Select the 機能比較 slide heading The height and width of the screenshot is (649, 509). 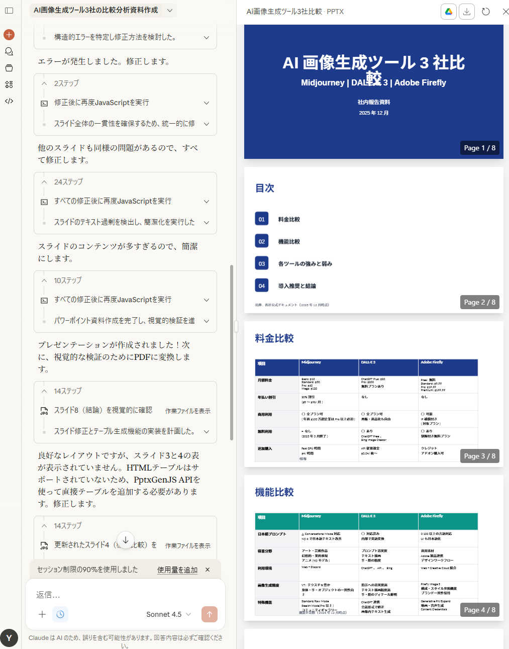pos(274,492)
